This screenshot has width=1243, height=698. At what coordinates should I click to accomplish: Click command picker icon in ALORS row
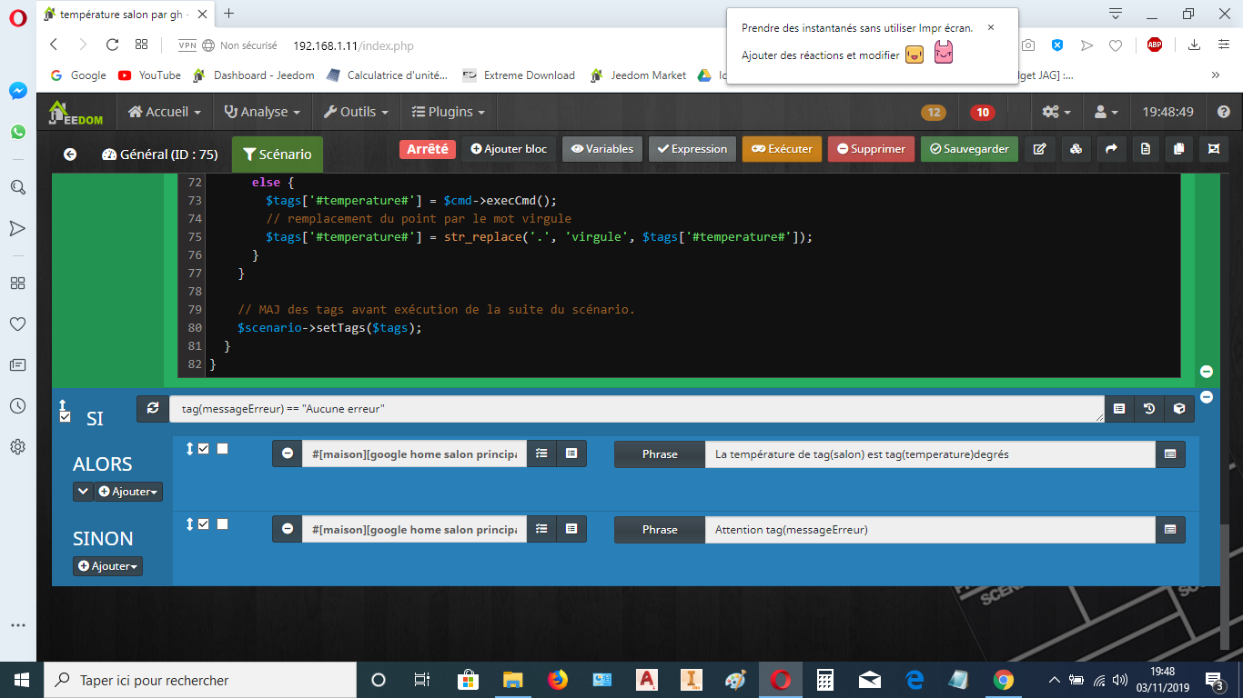[x=571, y=454]
